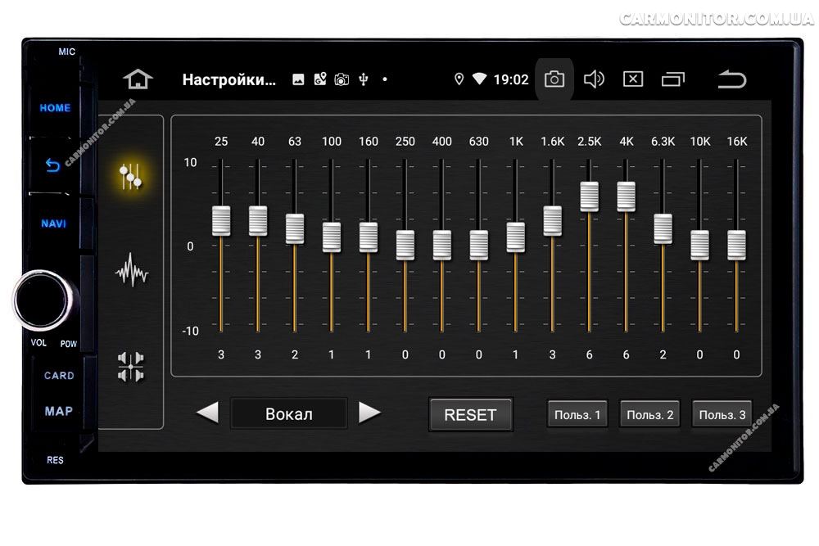Click the 25 Hz band slider handle
819x546 pixels.
click(221, 220)
